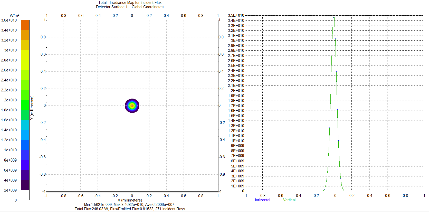
Task: Click the 'Detector Surface 1' text
Action: click(x=112, y=7)
